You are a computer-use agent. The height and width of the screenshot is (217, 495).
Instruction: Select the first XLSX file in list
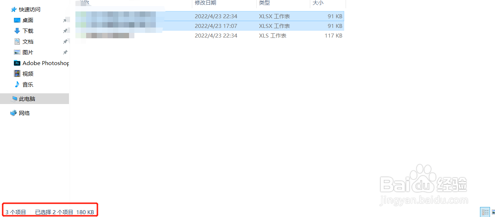209,16
